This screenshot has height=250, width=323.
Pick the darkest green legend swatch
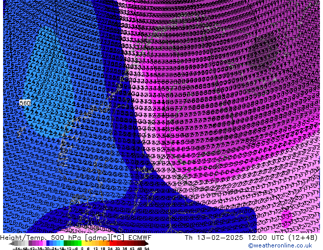pos(65,243)
